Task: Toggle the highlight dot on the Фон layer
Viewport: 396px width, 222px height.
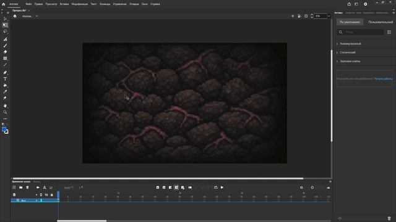Action: coord(37,200)
